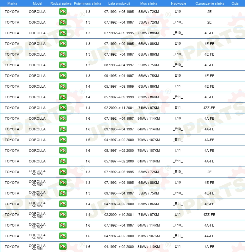Screen dimensions: 245x252
Task: Click 71kW / 97KM in the 02.2000->10.2001 row
Action: pos(149,215)
